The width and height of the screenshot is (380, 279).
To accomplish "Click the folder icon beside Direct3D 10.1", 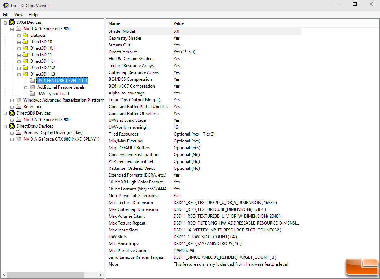I will click(x=26, y=48).
